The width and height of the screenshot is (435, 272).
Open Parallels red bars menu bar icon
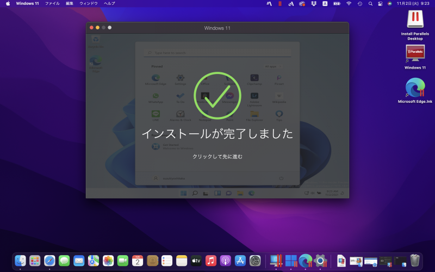click(280, 4)
